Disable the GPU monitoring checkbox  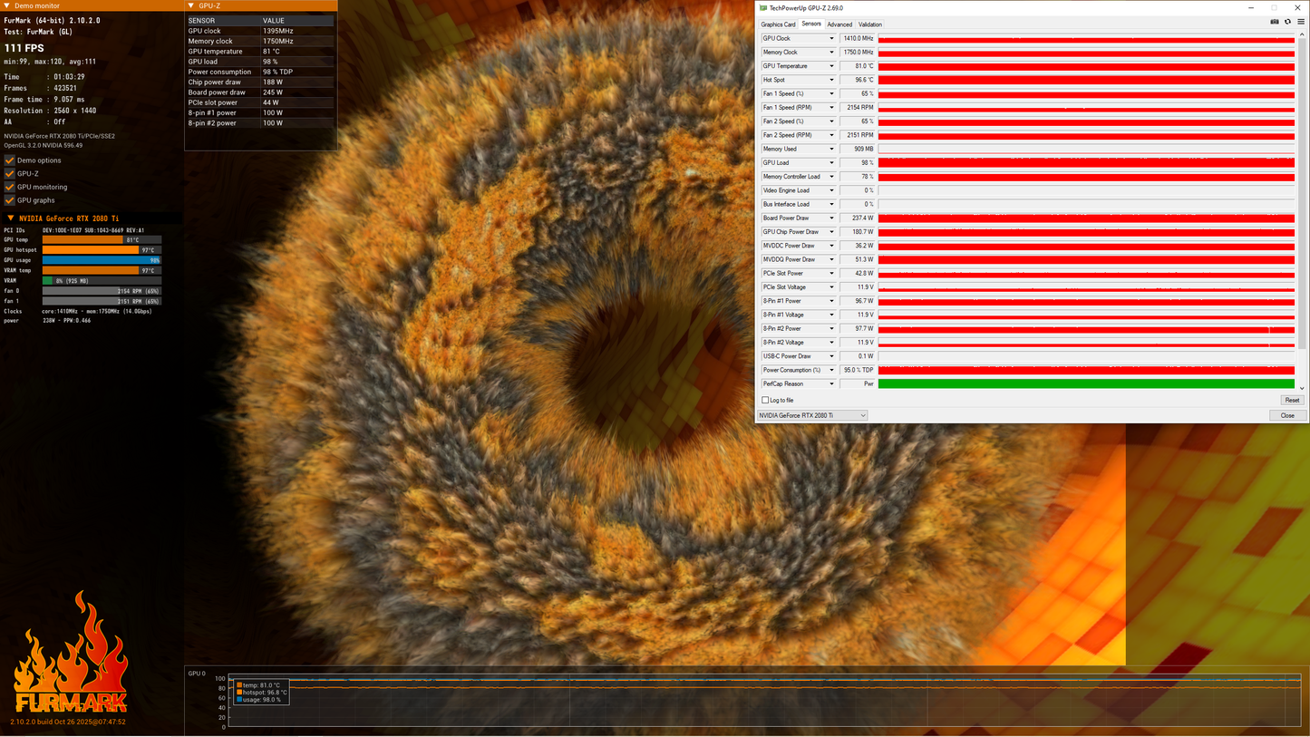(10, 187)
